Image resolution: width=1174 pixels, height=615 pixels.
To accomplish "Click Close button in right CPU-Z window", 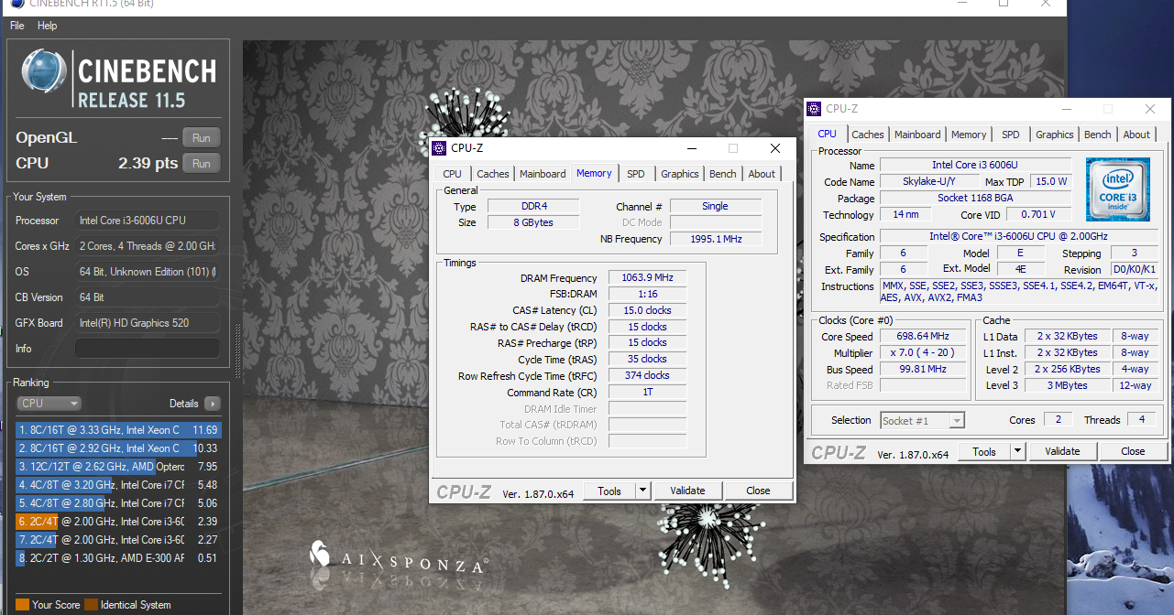I will (x=1133, y=452).
